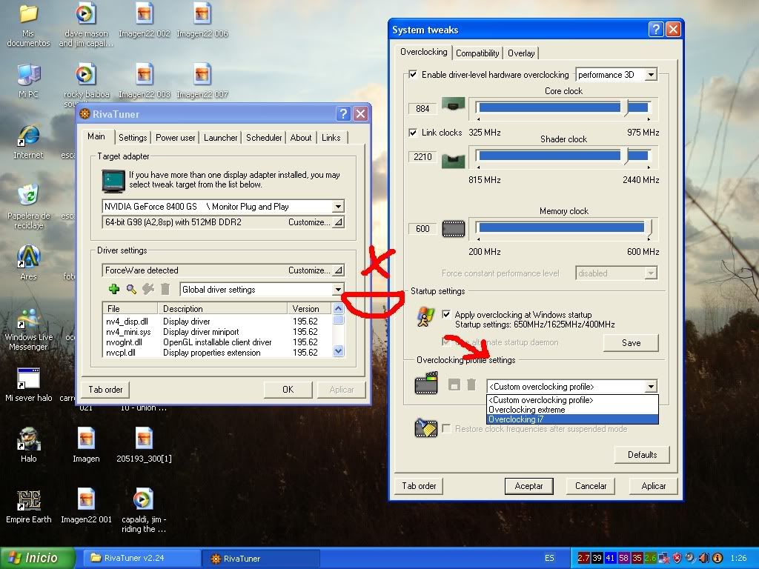The height and width of the screenshot is (569, 759).
Task: Click Cancelar in System tweaks
Action: [591, 486]
